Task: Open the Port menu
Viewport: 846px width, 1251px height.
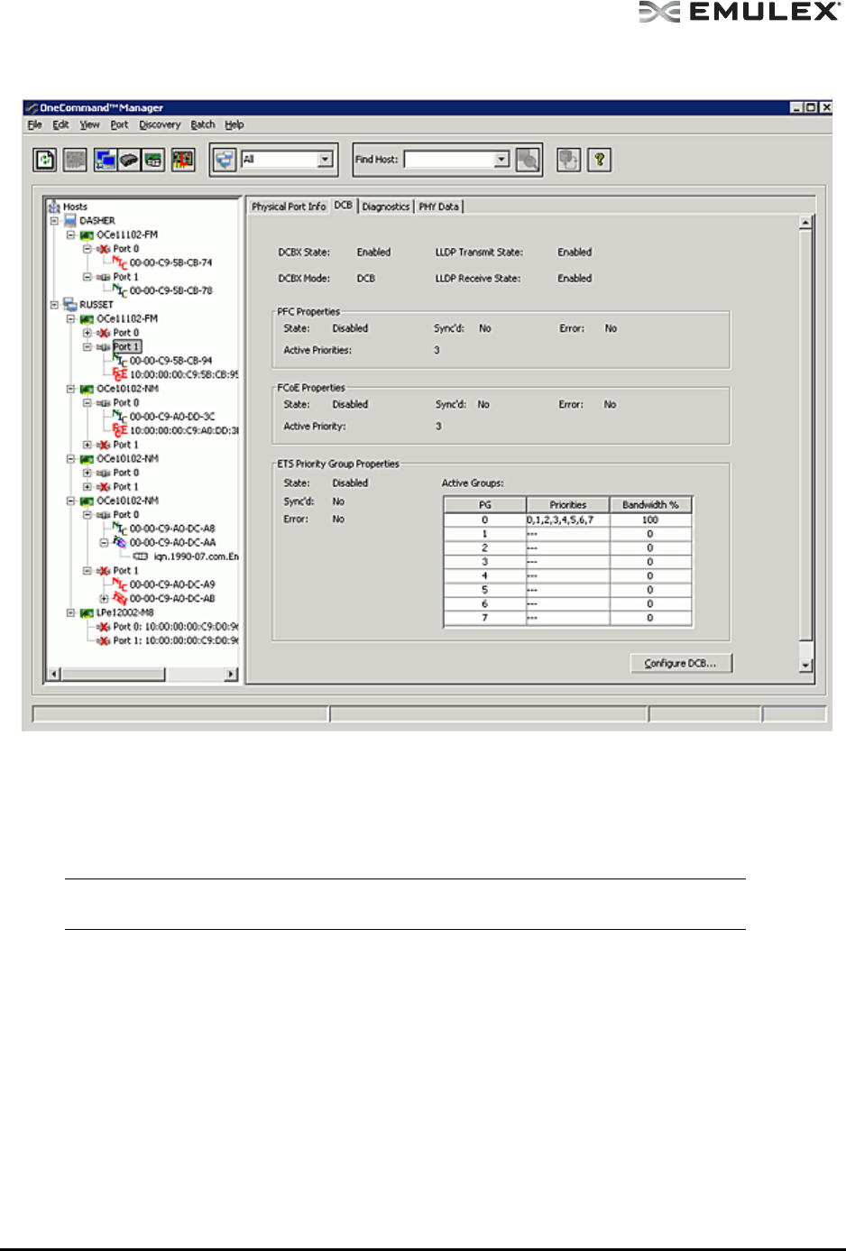Action: pyautogui.click(x=119, y=124)
